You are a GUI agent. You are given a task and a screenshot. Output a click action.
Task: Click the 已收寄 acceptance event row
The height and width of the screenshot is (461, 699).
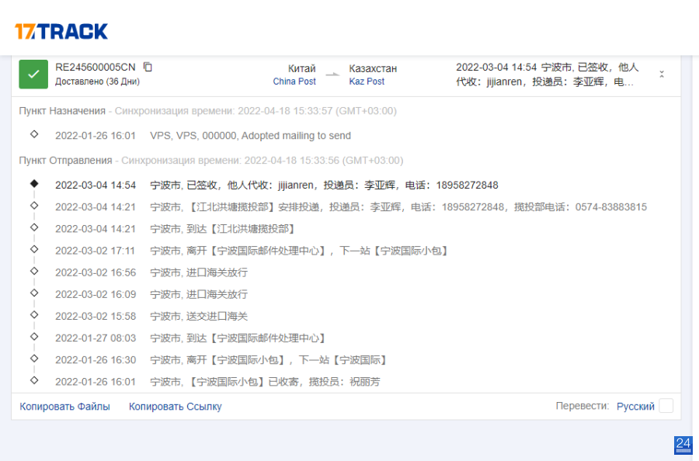[217, 381]
